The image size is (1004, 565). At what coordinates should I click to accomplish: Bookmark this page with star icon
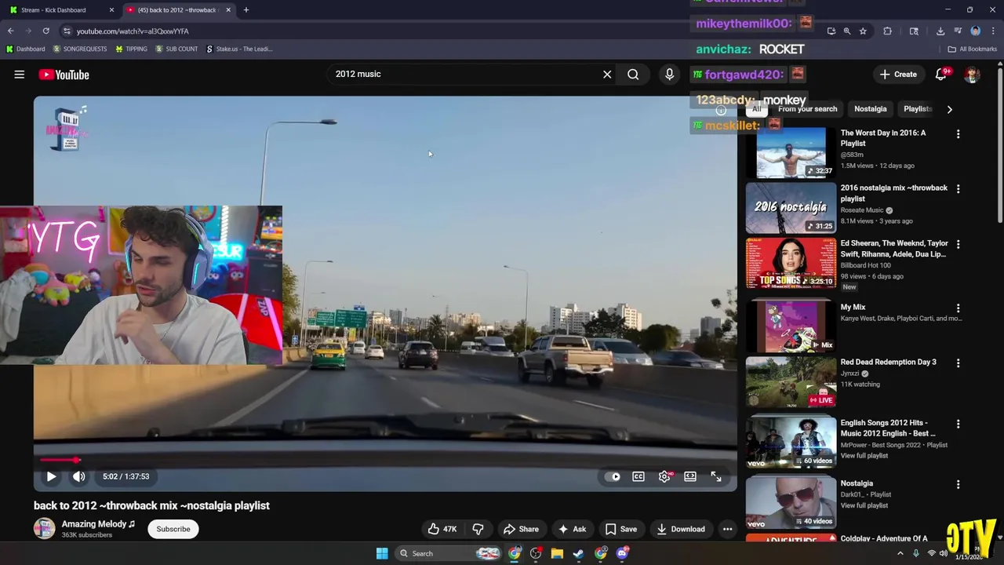tap(863, 31)
